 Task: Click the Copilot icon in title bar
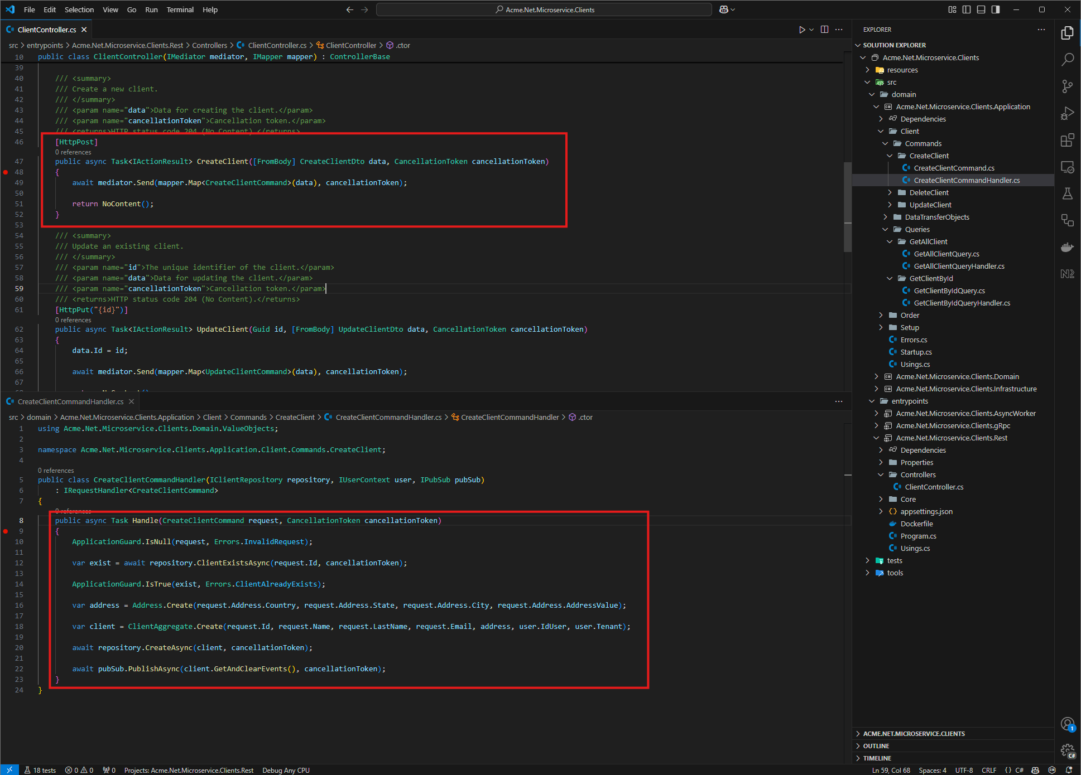click(723, 9)
